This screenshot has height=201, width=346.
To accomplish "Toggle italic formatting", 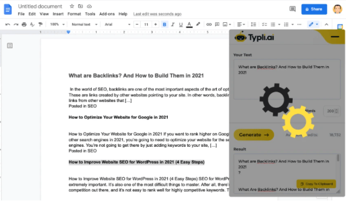I will click(173, 24).
